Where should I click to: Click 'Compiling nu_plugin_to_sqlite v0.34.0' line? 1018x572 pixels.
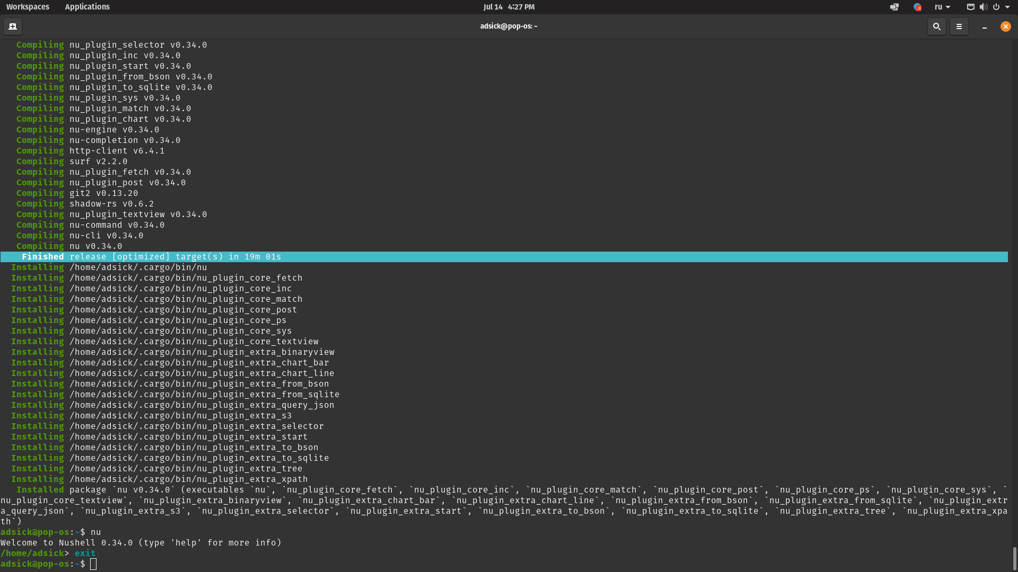(x=114, y=87)
